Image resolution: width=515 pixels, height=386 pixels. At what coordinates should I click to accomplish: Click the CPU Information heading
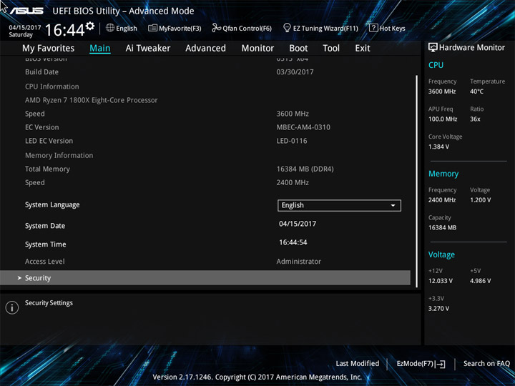(x=52, y=86)
